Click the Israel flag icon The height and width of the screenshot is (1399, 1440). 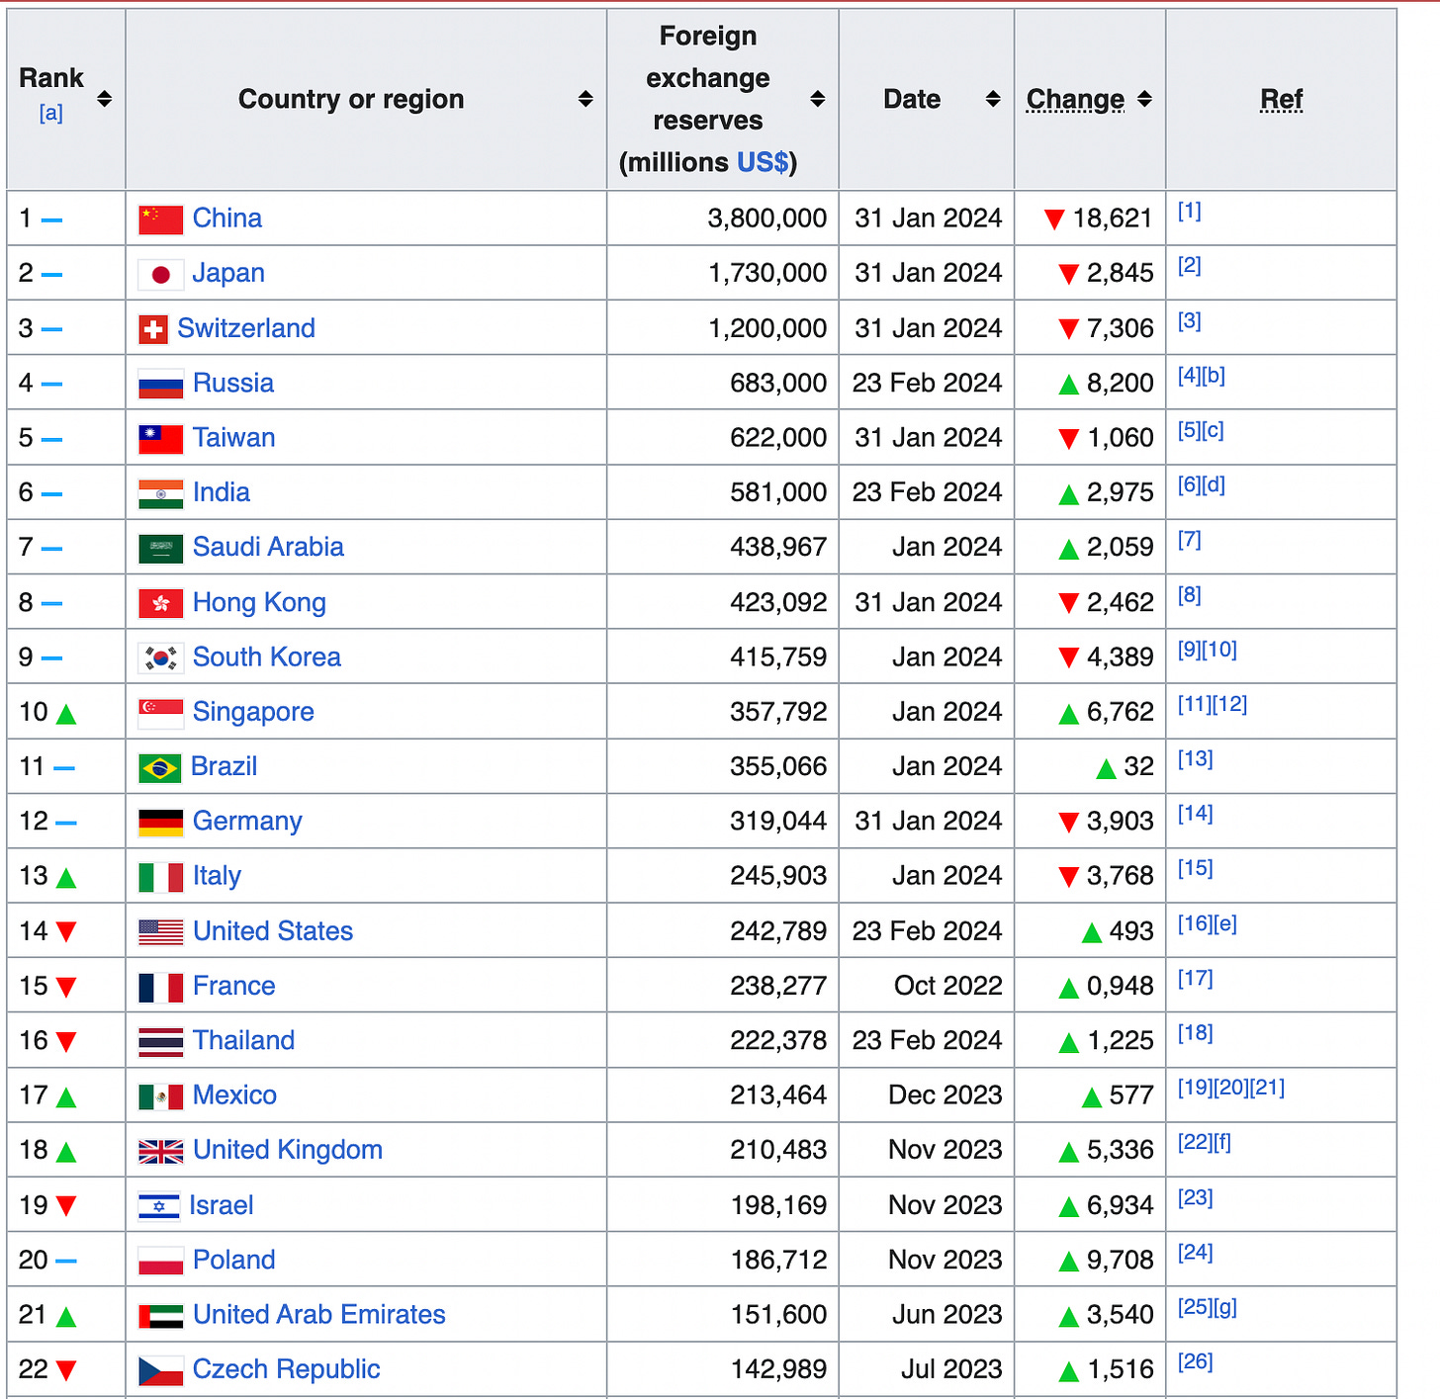158,1206
